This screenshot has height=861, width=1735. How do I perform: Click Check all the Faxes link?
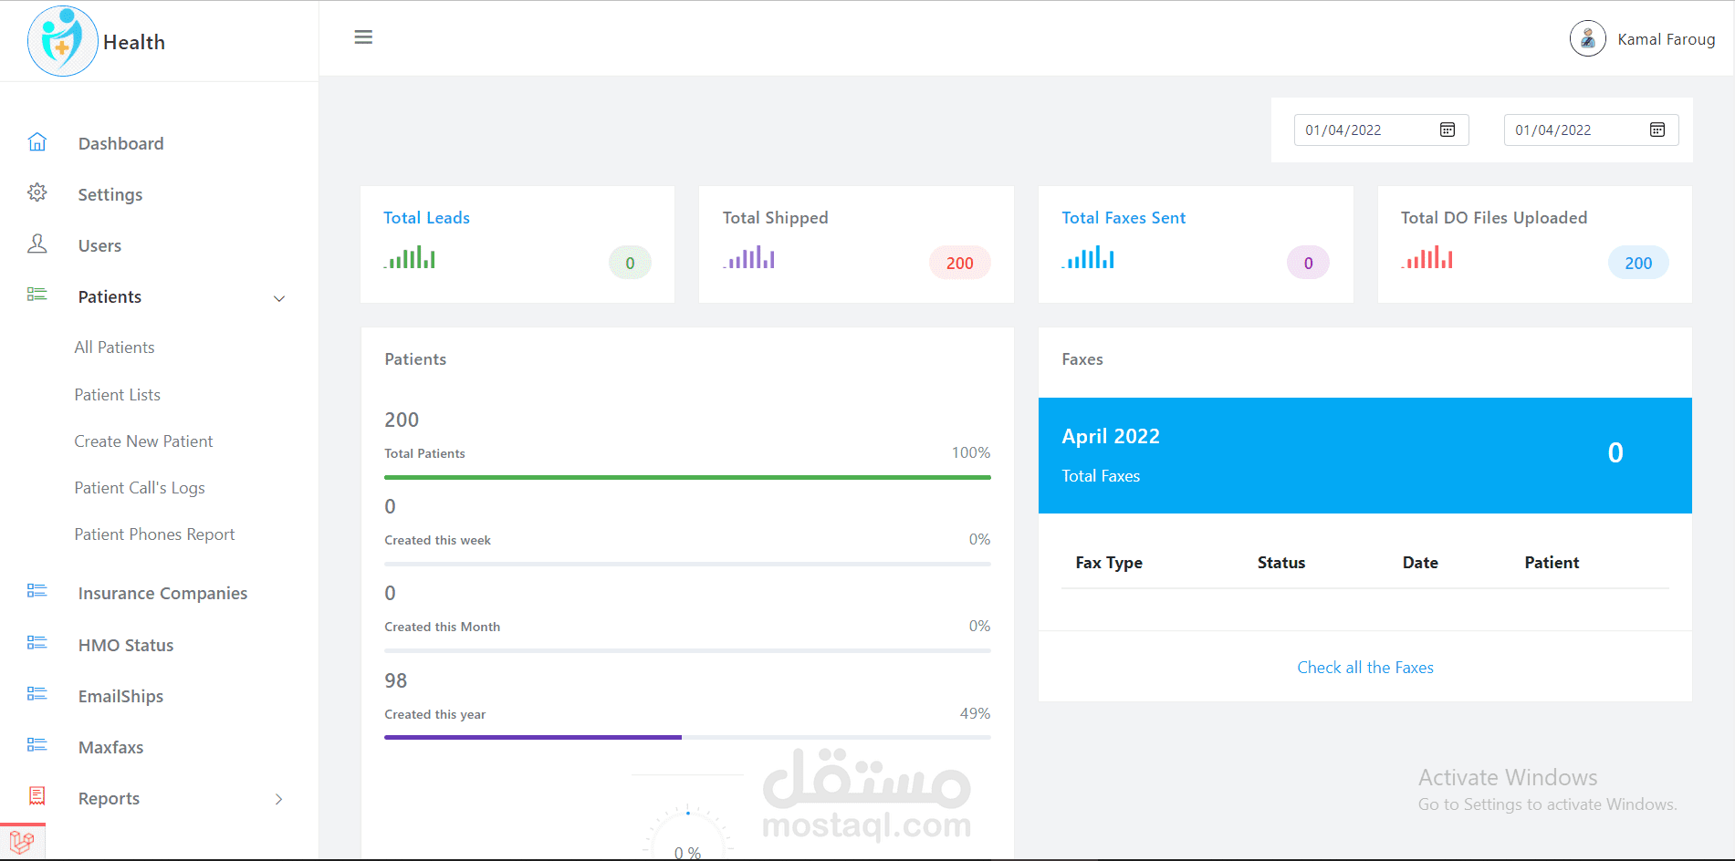[1365, 668]
